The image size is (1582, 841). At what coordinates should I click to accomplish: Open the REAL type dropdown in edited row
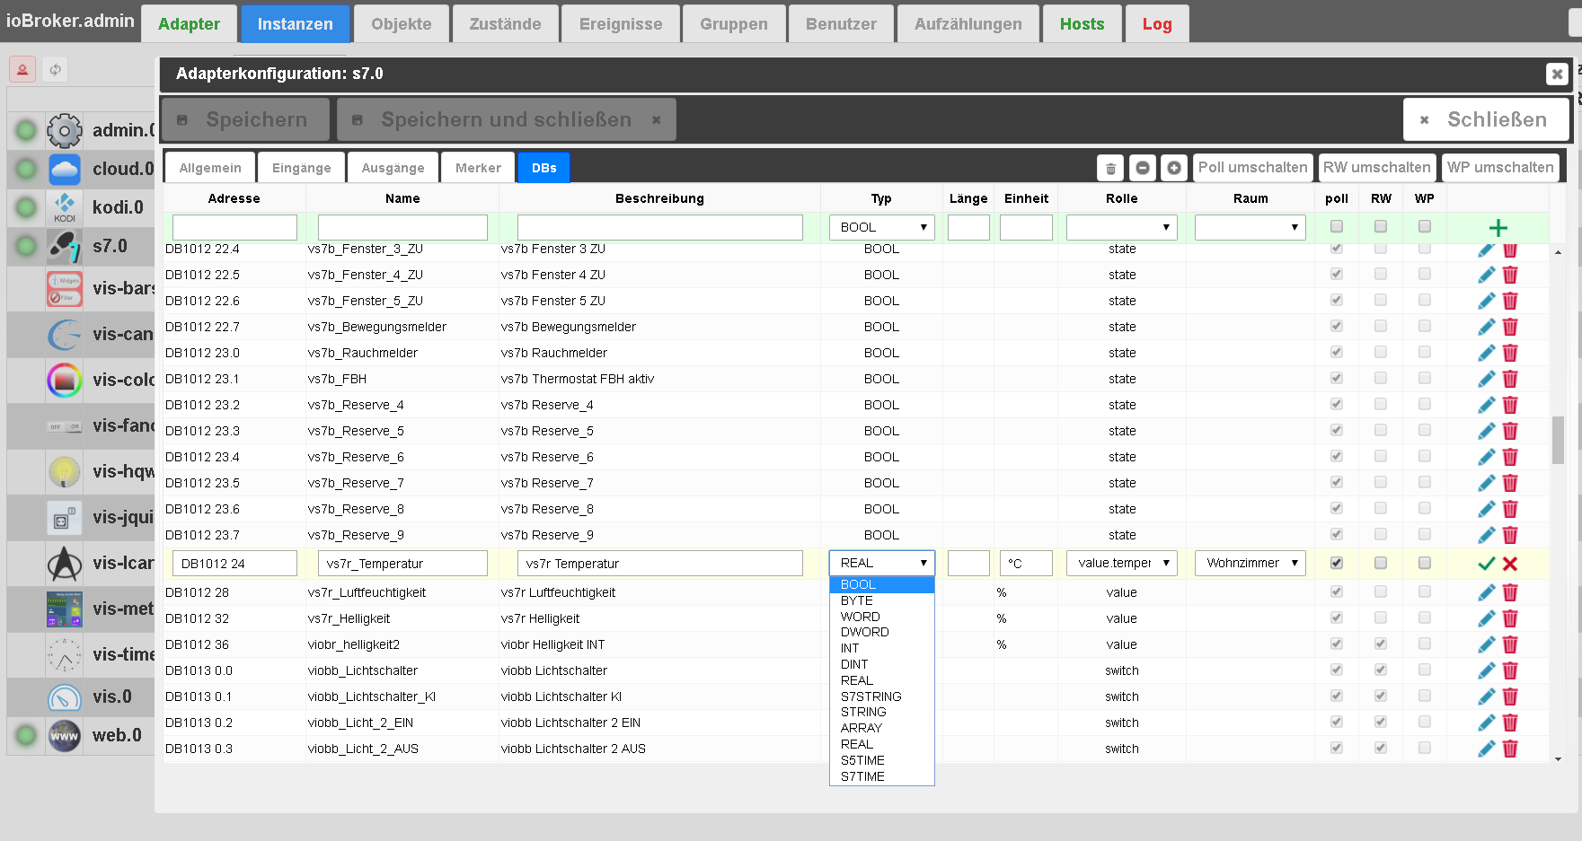pyautogui.click(x=882, y=563)
